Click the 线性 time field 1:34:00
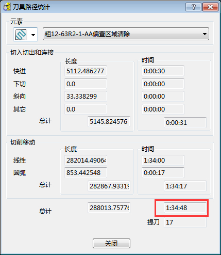The height and width of the screenshot is (255, 221). [163, 160]
